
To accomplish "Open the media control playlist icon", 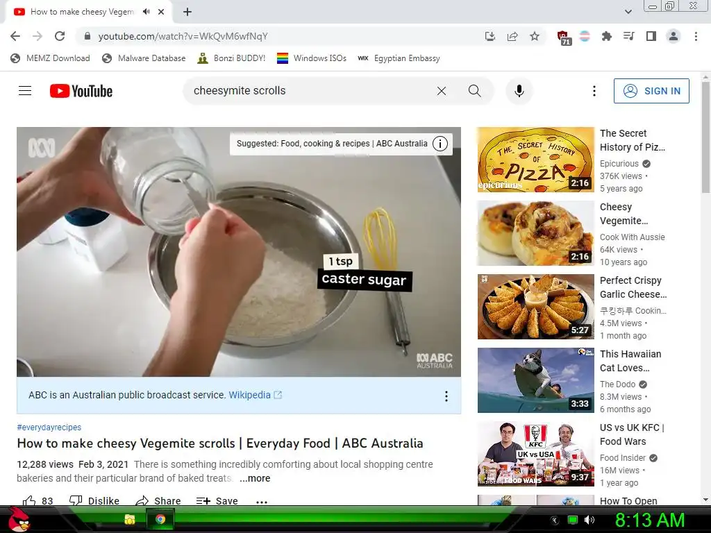I will point(628,36).
